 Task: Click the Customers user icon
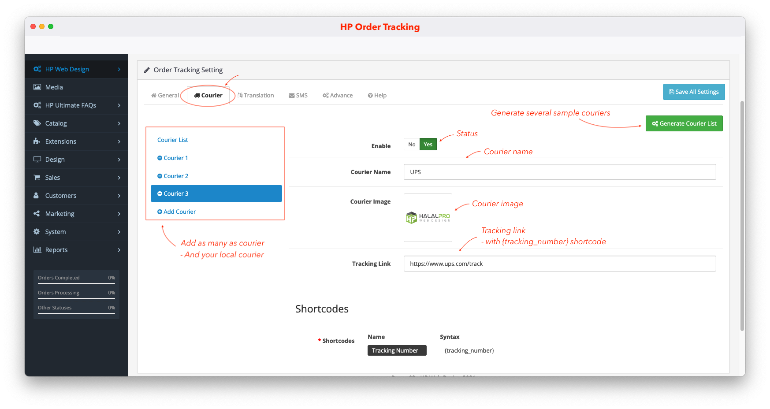point(37,196)
